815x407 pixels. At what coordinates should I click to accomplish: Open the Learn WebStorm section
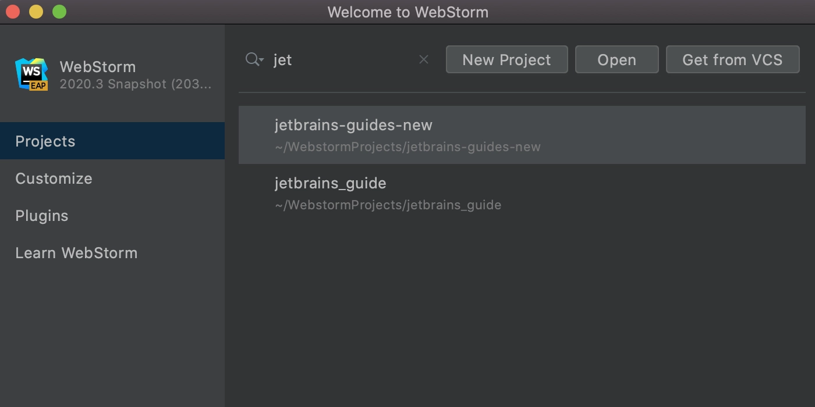[112, 252]
